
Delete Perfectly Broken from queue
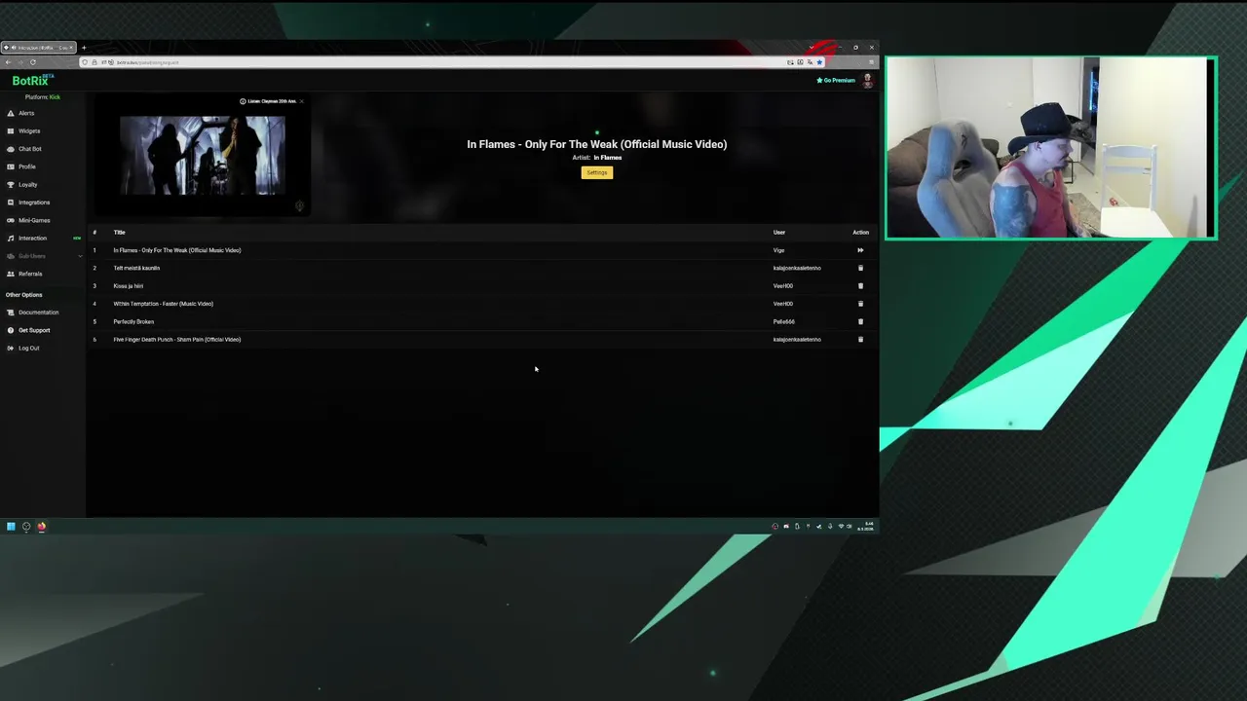pyautogui.click(x=860, y=321)
